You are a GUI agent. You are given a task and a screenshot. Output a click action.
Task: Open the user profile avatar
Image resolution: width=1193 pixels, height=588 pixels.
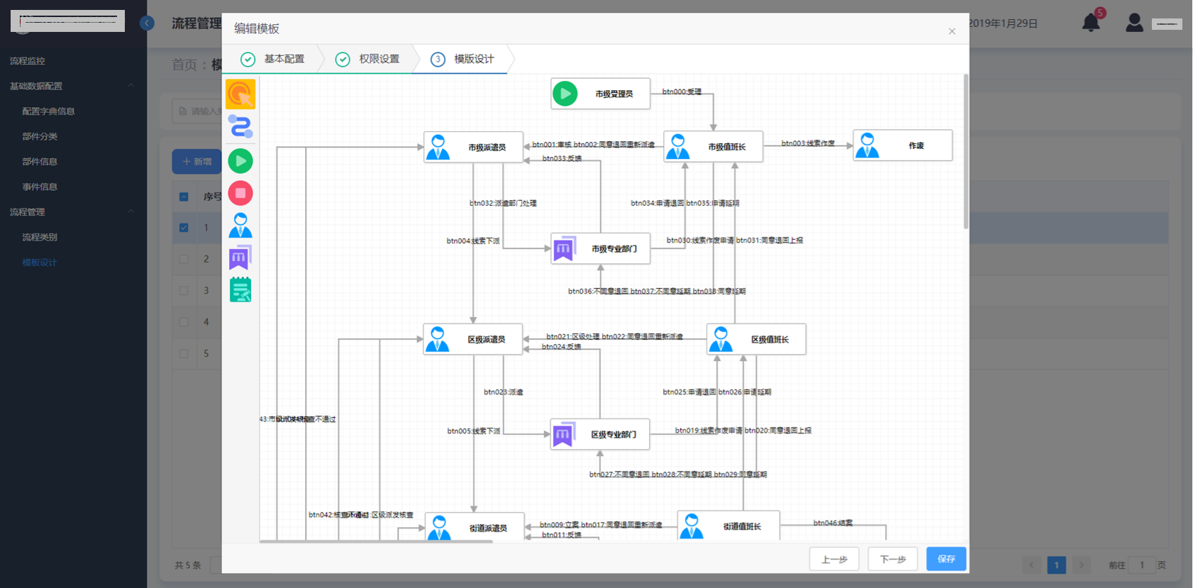pos(1134,23)
